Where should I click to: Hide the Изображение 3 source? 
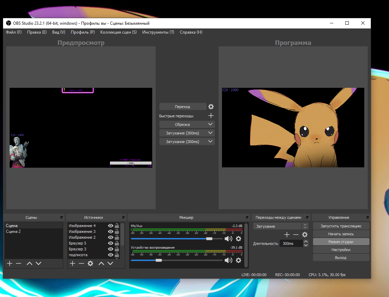[x=111, y=231]
